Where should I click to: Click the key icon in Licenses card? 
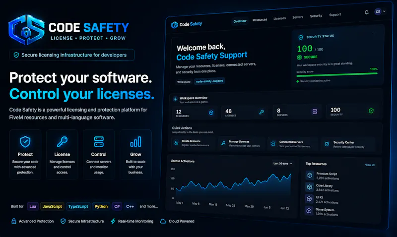[x=262, y=112]
